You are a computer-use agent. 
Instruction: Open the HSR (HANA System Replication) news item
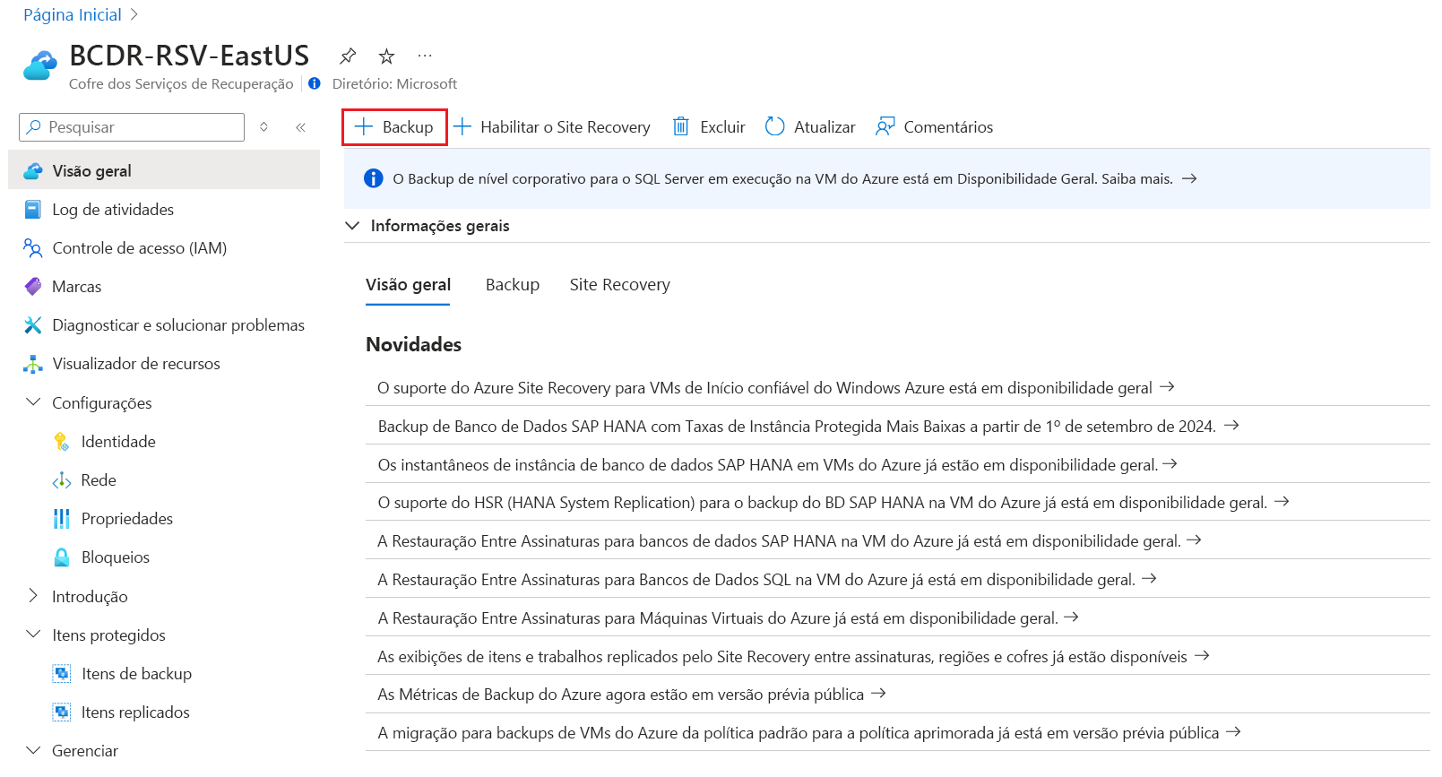(833, 503)
